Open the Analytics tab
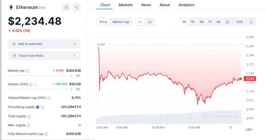 click(186, 5)
